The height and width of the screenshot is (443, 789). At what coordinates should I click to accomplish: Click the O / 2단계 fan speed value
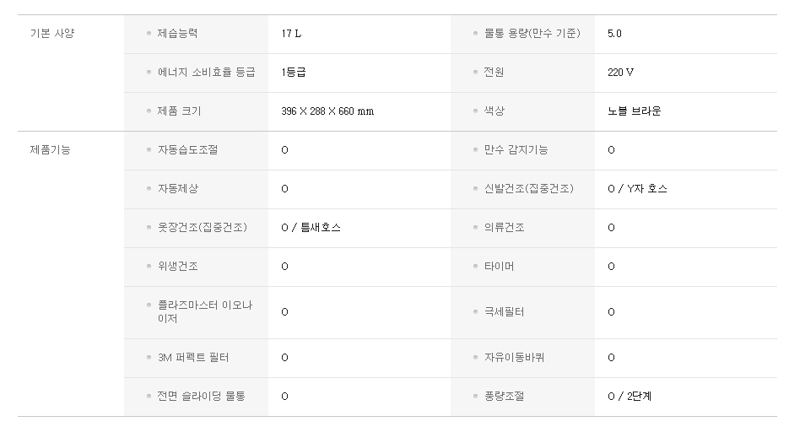630,397
